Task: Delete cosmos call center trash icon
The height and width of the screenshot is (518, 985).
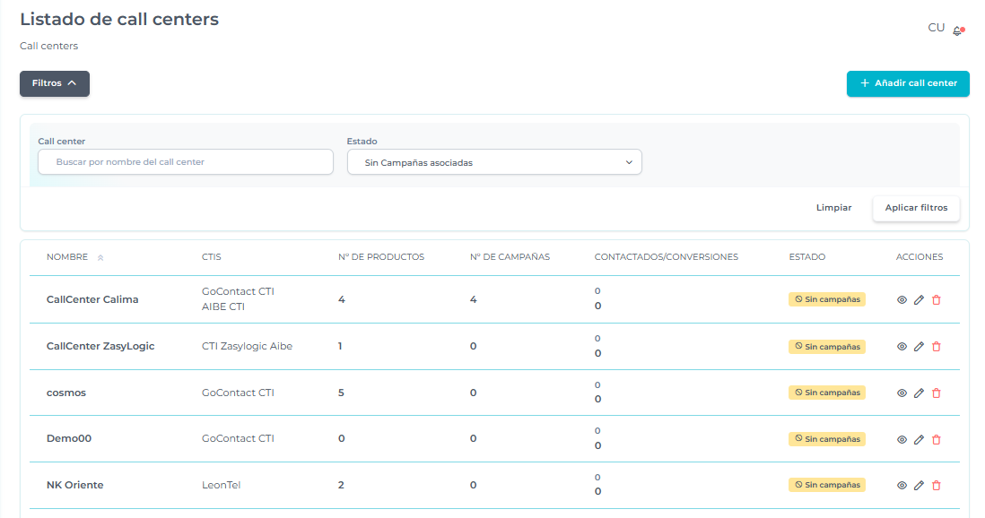Action: (937, 393)
